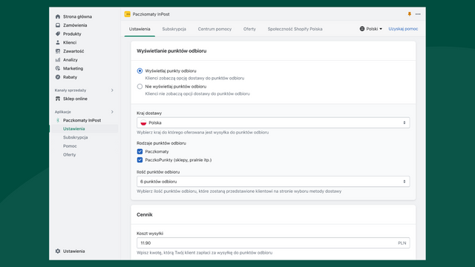Click the Rabaty discount icon
The image size is (475, 267).
(58, 77)
